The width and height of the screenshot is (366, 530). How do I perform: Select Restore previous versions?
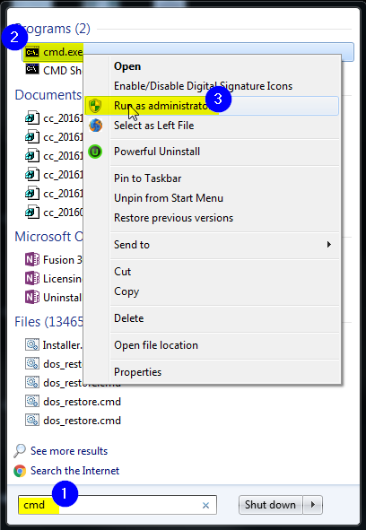click(173, 218)
